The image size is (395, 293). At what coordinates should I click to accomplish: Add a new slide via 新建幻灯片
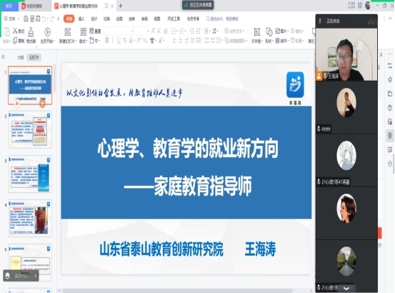68,32
